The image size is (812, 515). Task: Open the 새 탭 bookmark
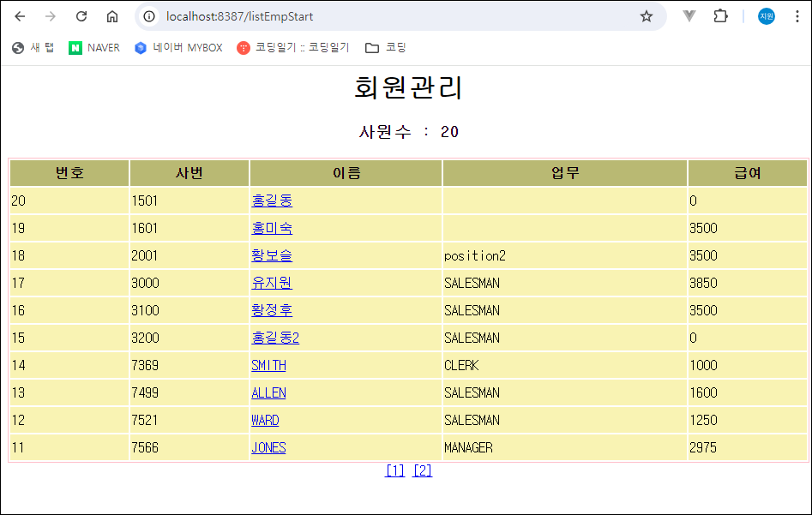[33, 48]
